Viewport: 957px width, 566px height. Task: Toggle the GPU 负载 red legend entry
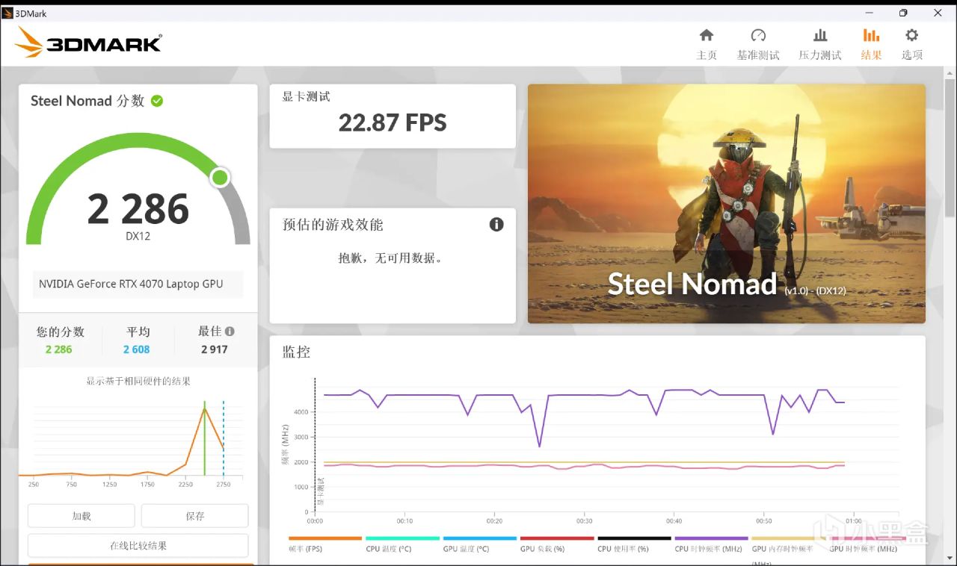point(557,544)
